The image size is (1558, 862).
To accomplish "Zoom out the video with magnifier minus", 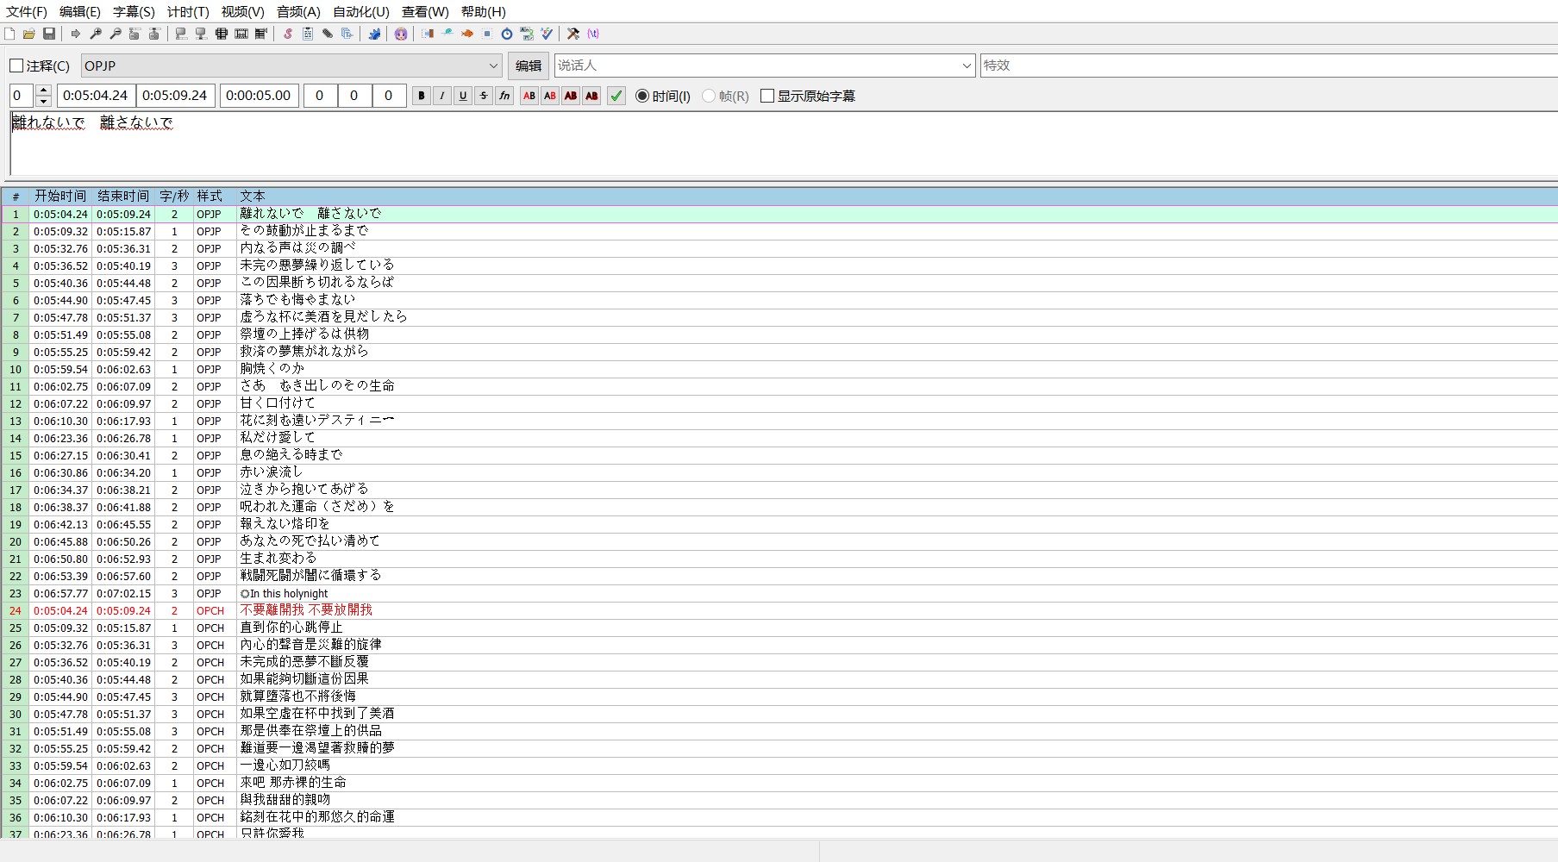I will click(116, 34).
